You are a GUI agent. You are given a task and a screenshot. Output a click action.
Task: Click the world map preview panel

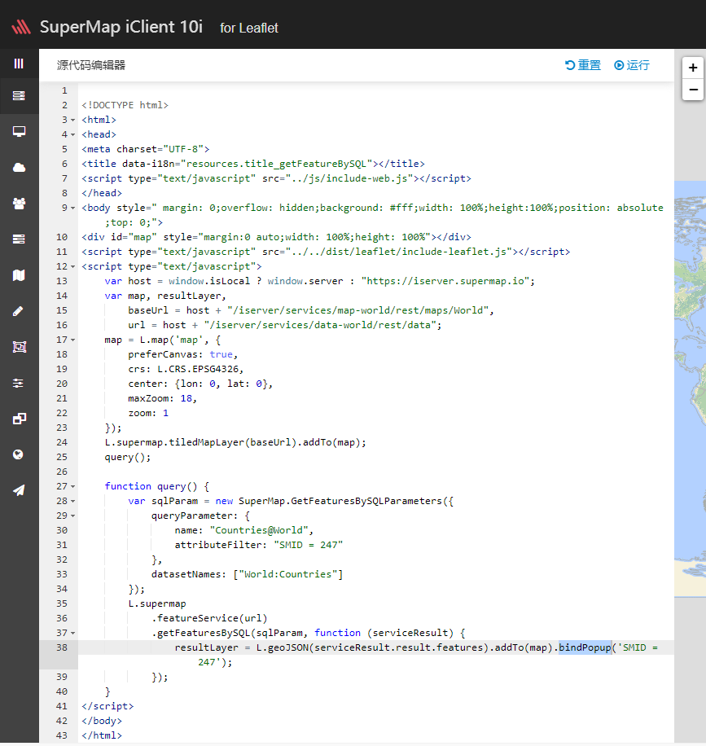(x=690, y=388)
